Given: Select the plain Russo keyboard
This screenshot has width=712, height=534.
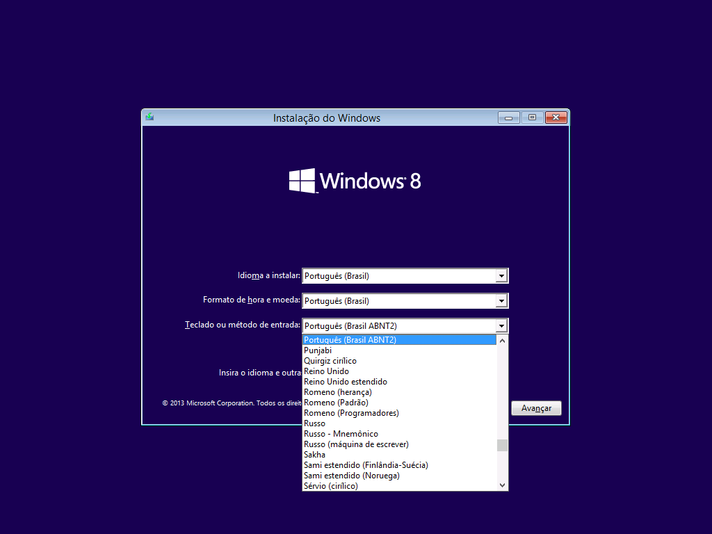Looking at the screenshot, I should coord(399,423).
